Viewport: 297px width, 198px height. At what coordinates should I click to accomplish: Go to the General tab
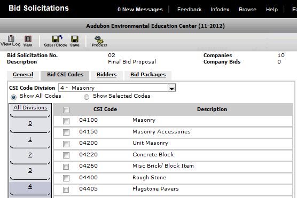click(x=23, y=75)
